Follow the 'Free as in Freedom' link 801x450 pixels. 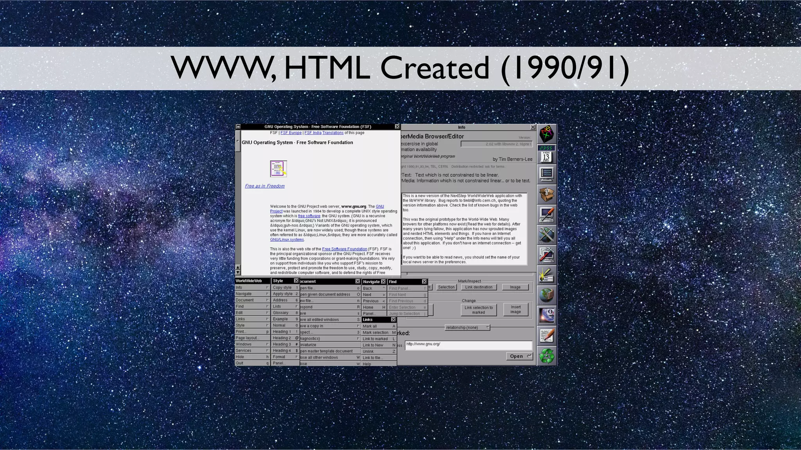[265, 186]
